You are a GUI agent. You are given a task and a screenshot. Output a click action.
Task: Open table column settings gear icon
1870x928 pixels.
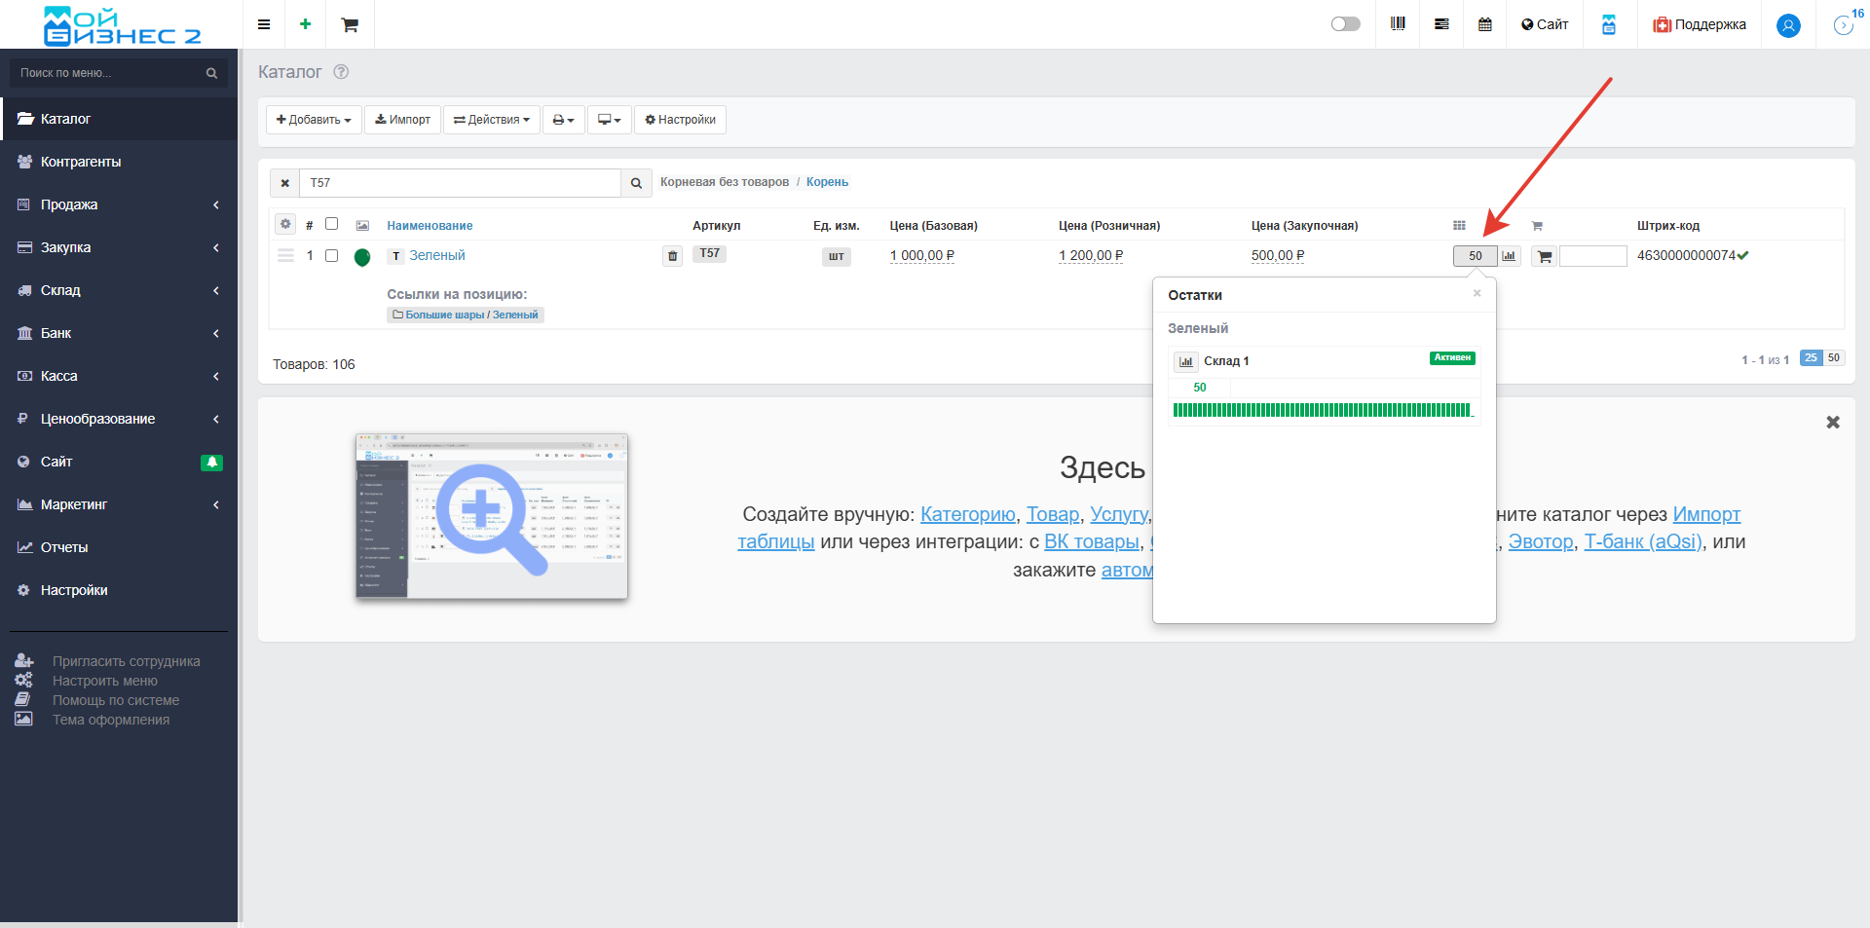click(x=285, y=225)
